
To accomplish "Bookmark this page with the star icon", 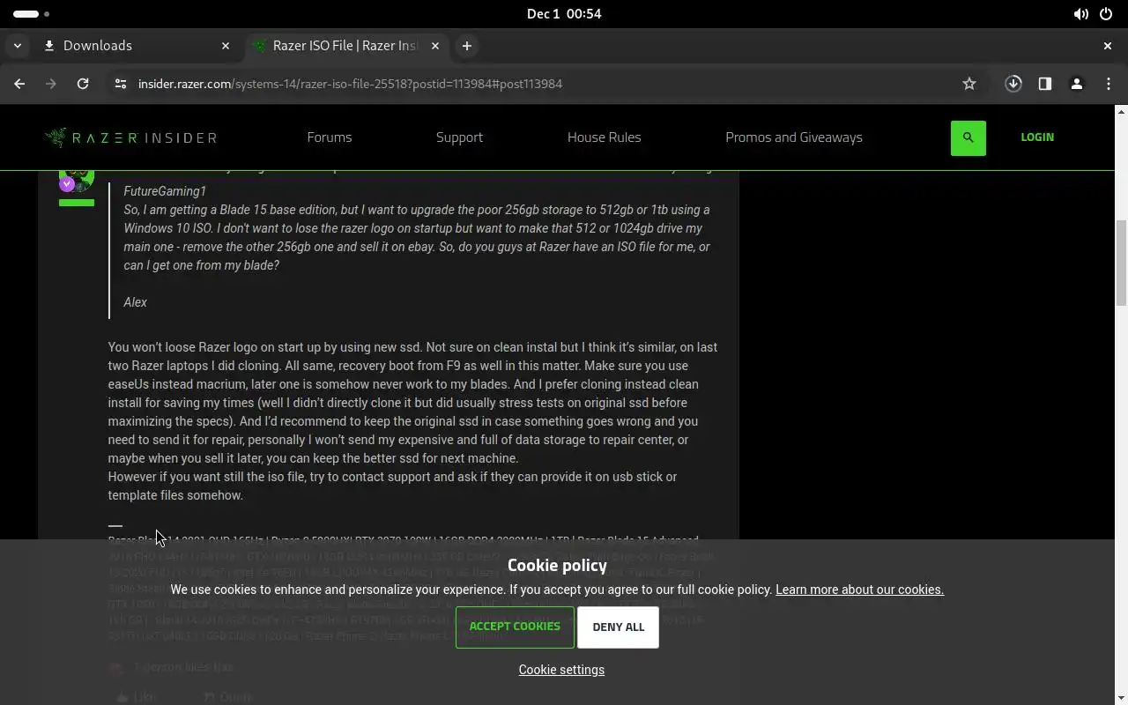I will pyautogui.click(x=969, y=84).
